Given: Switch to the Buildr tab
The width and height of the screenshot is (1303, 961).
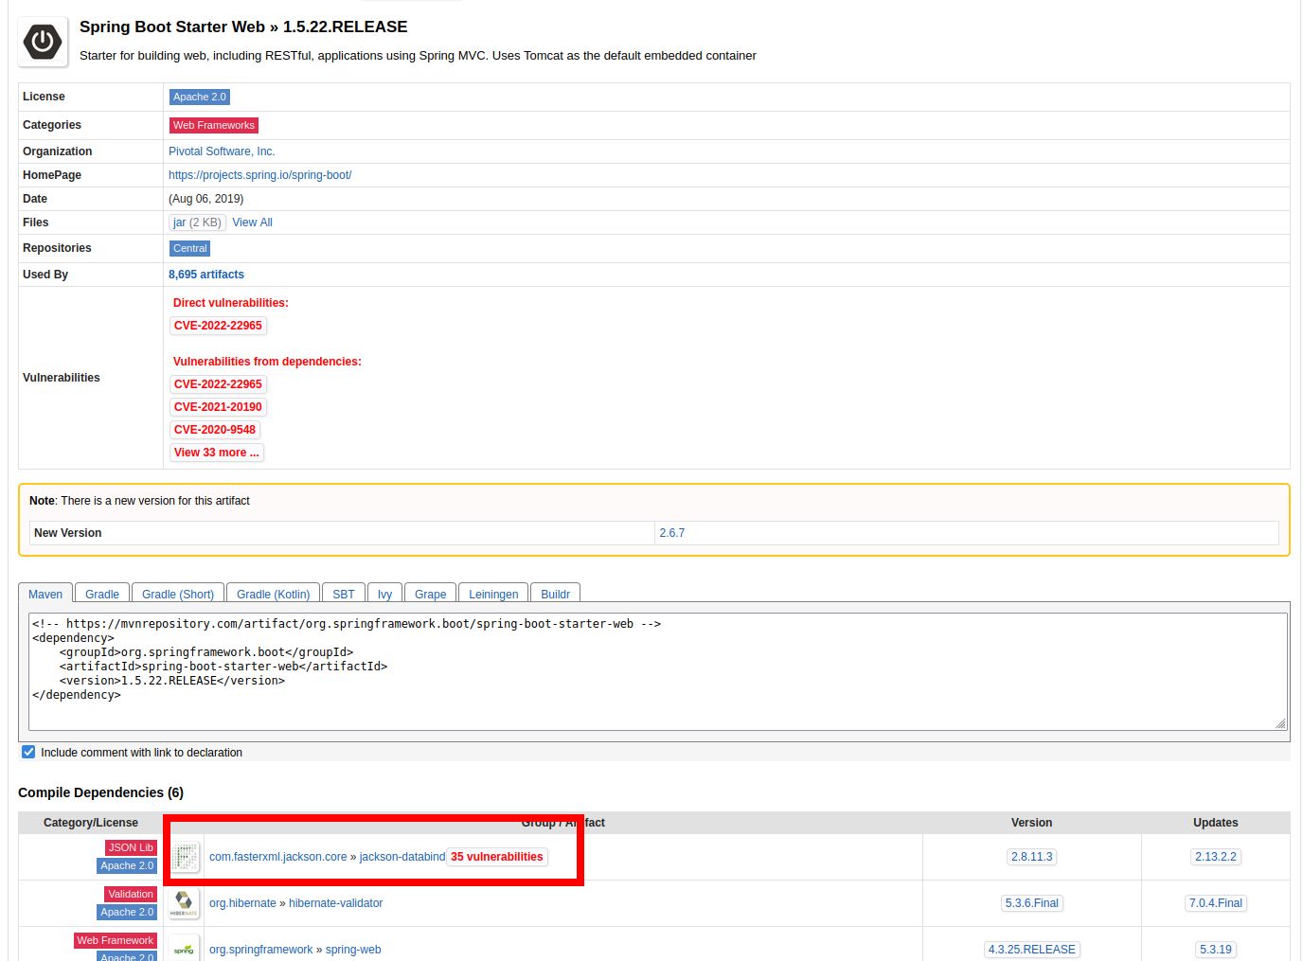Looking at the screenshot, I should point(555,594).
